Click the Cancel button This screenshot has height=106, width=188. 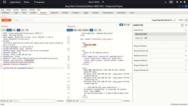(17, 20)
